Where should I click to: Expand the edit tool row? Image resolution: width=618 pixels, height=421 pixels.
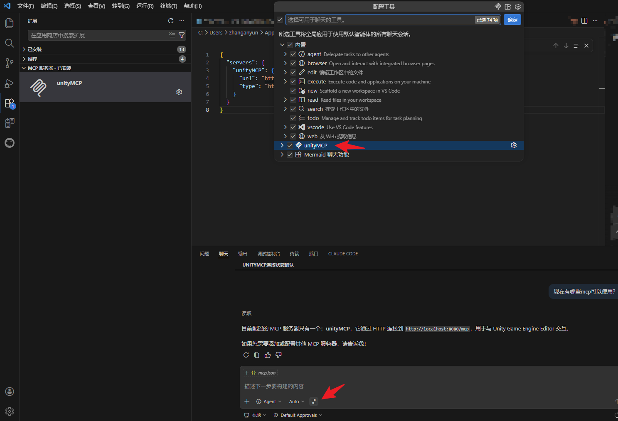coord(286,72)
